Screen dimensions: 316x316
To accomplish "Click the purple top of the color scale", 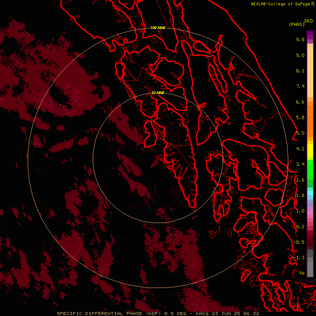I will click(310, 35).
